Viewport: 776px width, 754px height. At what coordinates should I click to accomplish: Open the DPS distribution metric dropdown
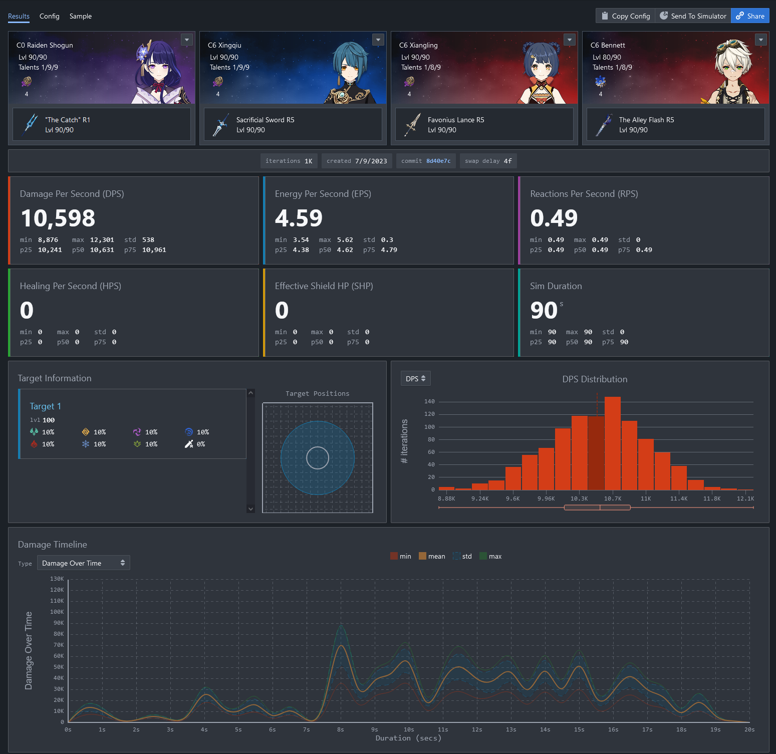tap(415, 379)
